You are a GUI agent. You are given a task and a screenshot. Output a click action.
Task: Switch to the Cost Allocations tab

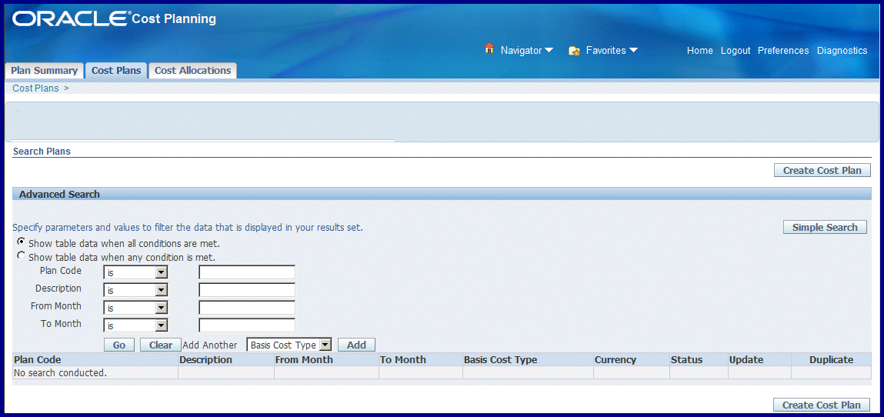coord(193,71)
